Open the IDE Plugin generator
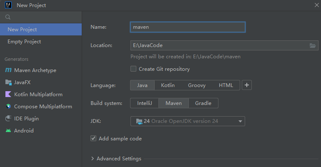The image size is (321, 167). pos(41,118)
